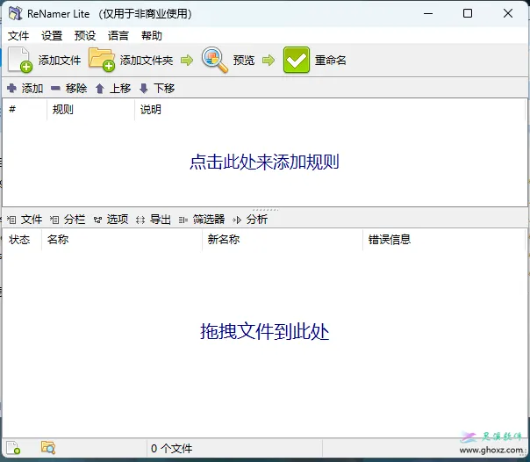Click the ReNamer app icon in title bar
The image size is (530, 462).
point(15,13)
